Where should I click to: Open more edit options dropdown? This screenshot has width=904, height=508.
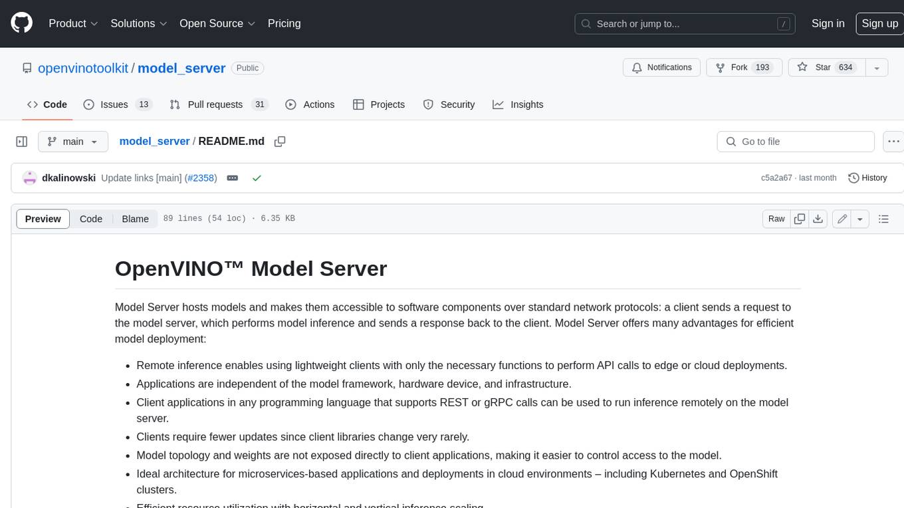click(x=860, y=219)
